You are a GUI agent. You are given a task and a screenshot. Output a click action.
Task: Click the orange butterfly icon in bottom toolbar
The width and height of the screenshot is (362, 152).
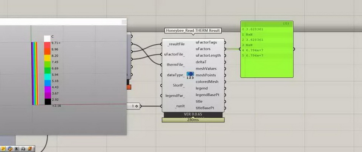tap(30, 149)
